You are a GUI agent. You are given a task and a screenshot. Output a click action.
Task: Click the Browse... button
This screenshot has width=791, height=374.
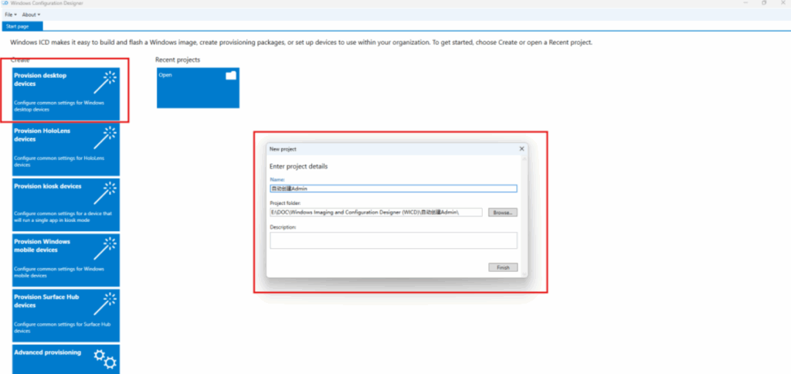pyautogui.click(x=502, y=212)
